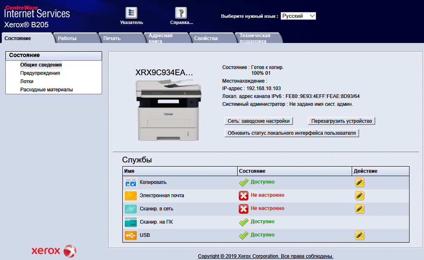Screen dimensions: 424x260
Task: Click the IP-адрес 192.168.10.103 text
Action: coord(252,88)
